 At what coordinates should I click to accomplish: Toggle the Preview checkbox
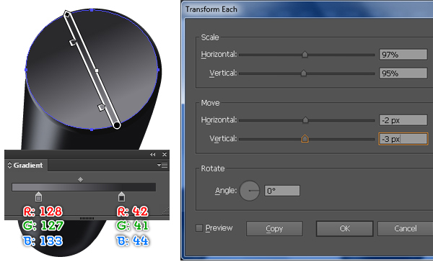pos(199,228)
